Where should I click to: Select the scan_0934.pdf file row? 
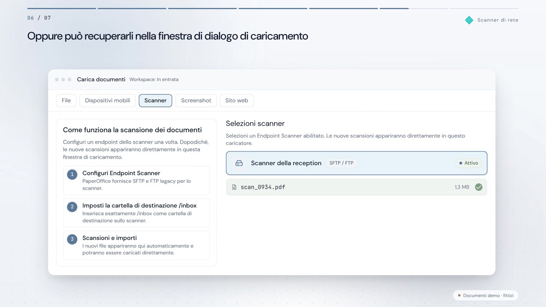click(356, 187)
